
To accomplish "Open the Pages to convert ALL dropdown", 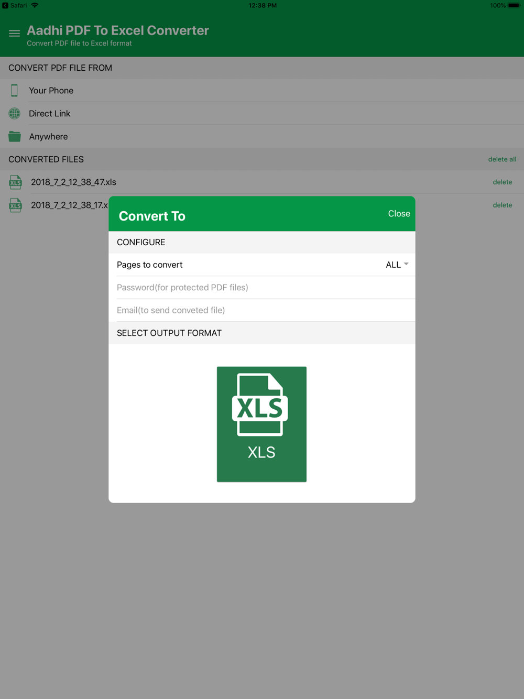I will point(397,265).
